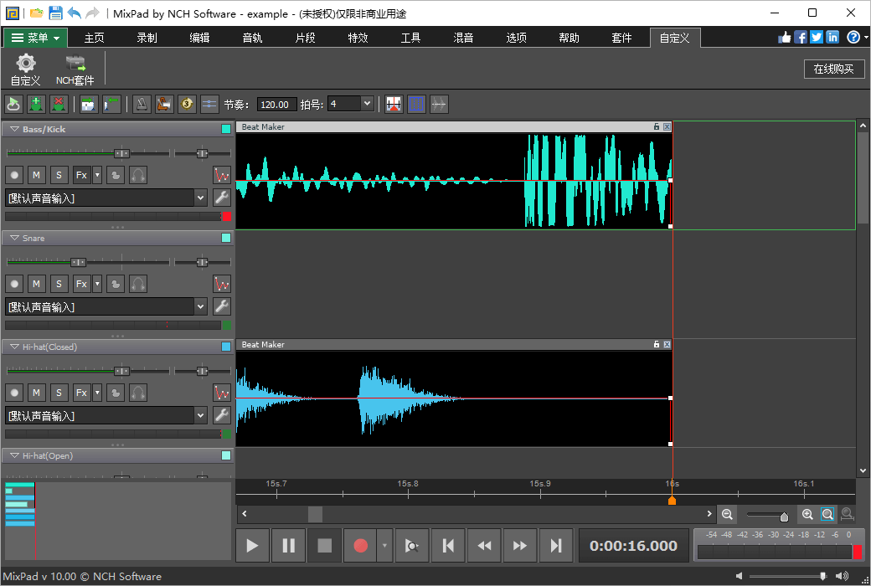Click the Fx button on Hi-hat(Closed) track
Image resolution: width=871 pixels, height=586 pixels.
click(x=82, y=393)
